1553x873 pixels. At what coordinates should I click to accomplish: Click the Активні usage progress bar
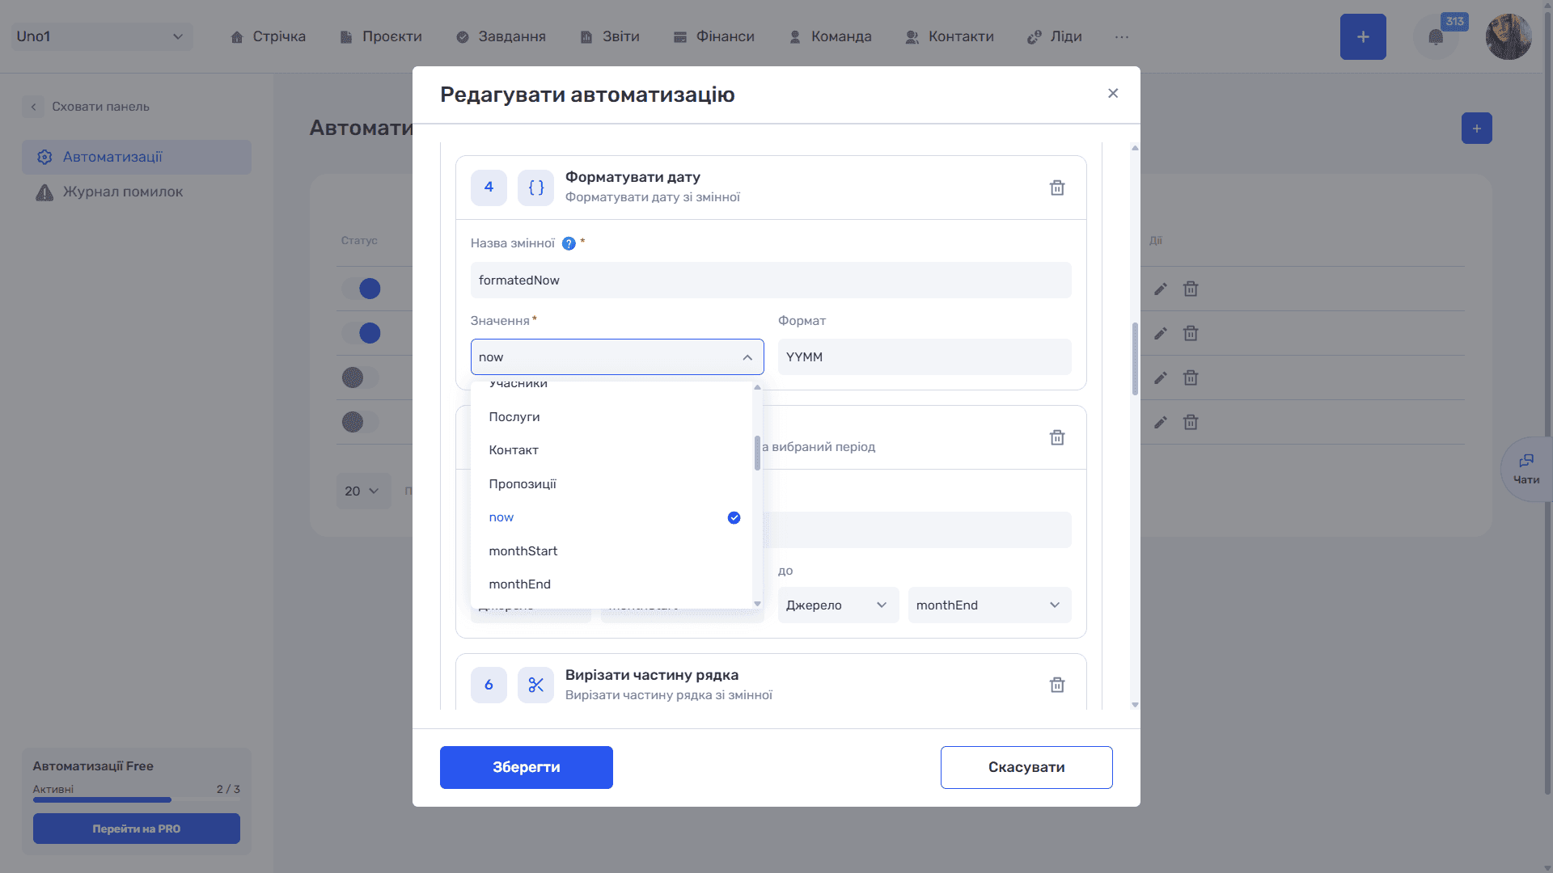tap(137, 799)
